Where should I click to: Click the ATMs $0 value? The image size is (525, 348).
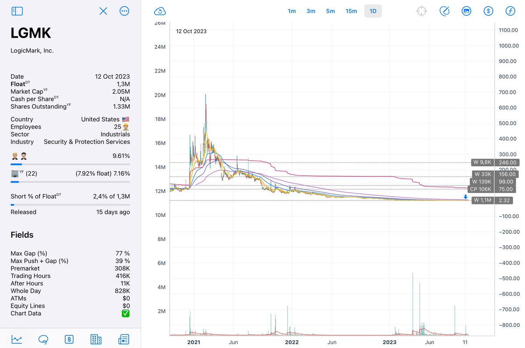pos(126,298)
